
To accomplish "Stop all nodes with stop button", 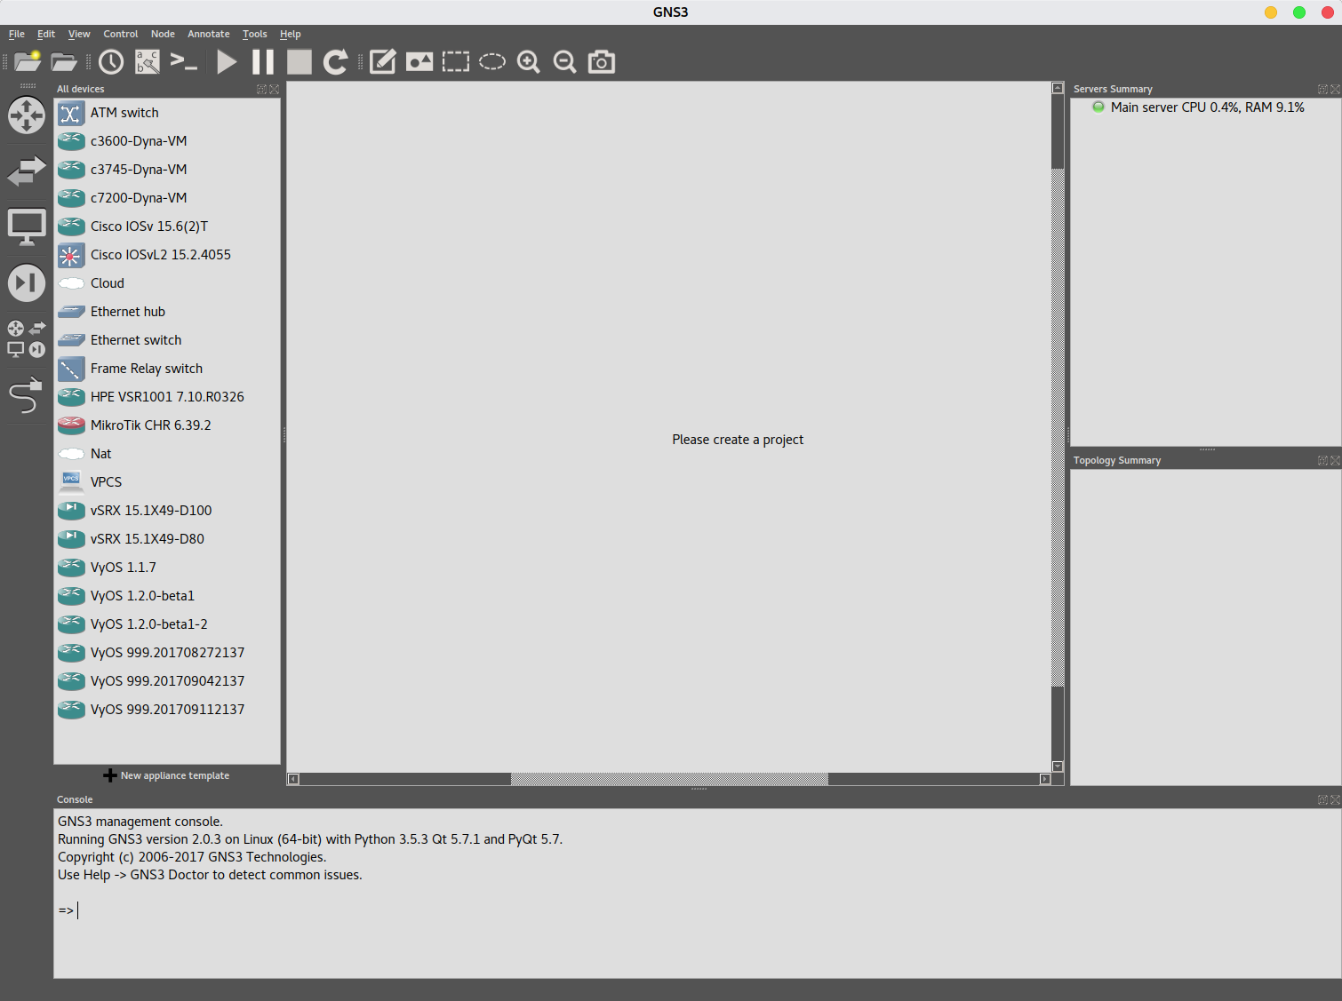I will [300, 61].
